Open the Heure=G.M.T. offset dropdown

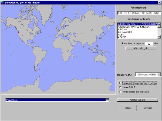pos(159,74)
